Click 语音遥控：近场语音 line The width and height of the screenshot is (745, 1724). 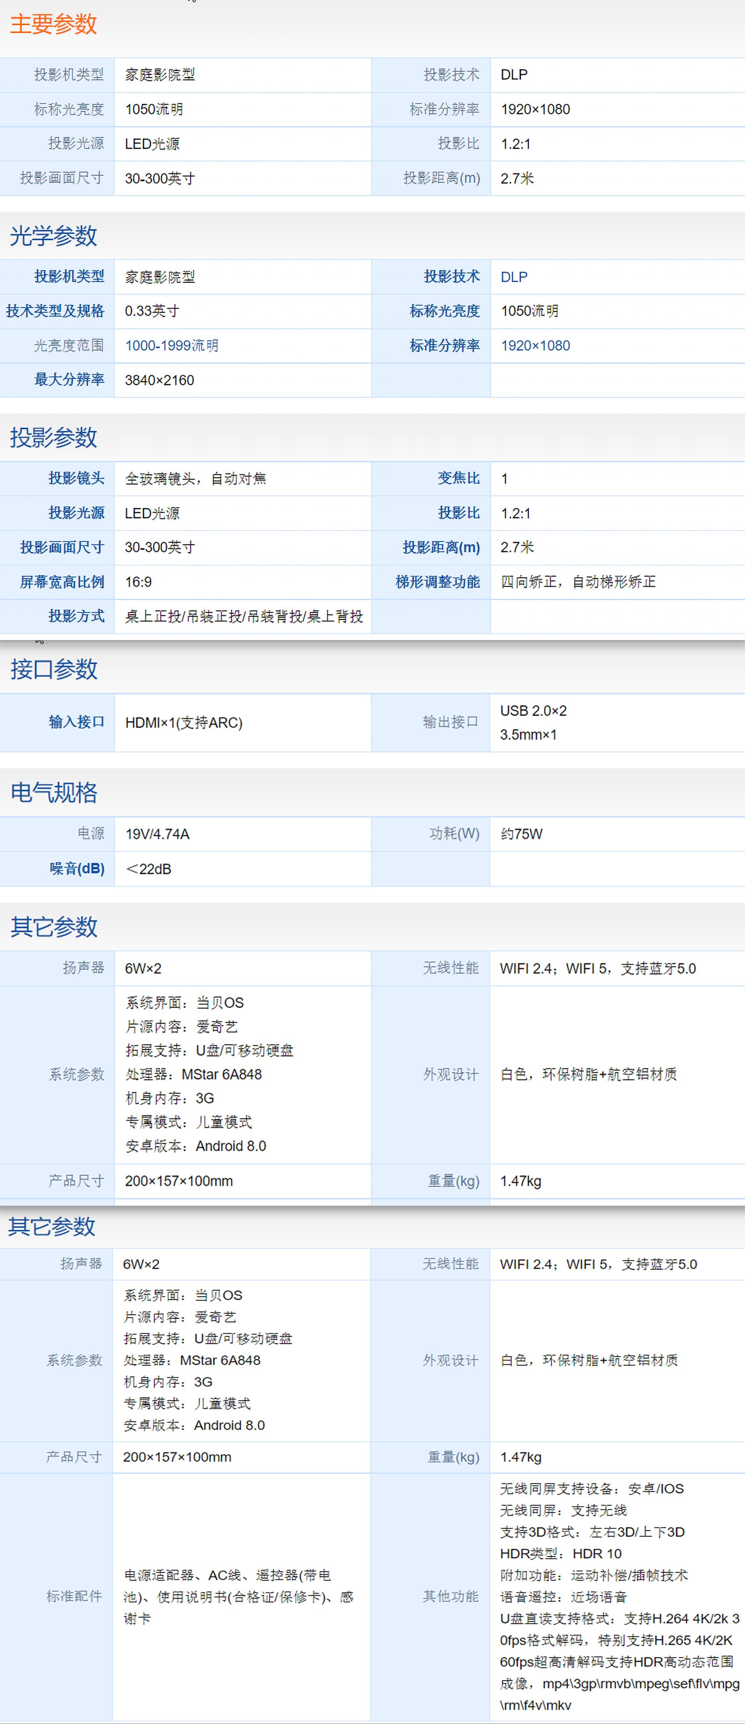pyautogui.click(x=564, y=1597)
